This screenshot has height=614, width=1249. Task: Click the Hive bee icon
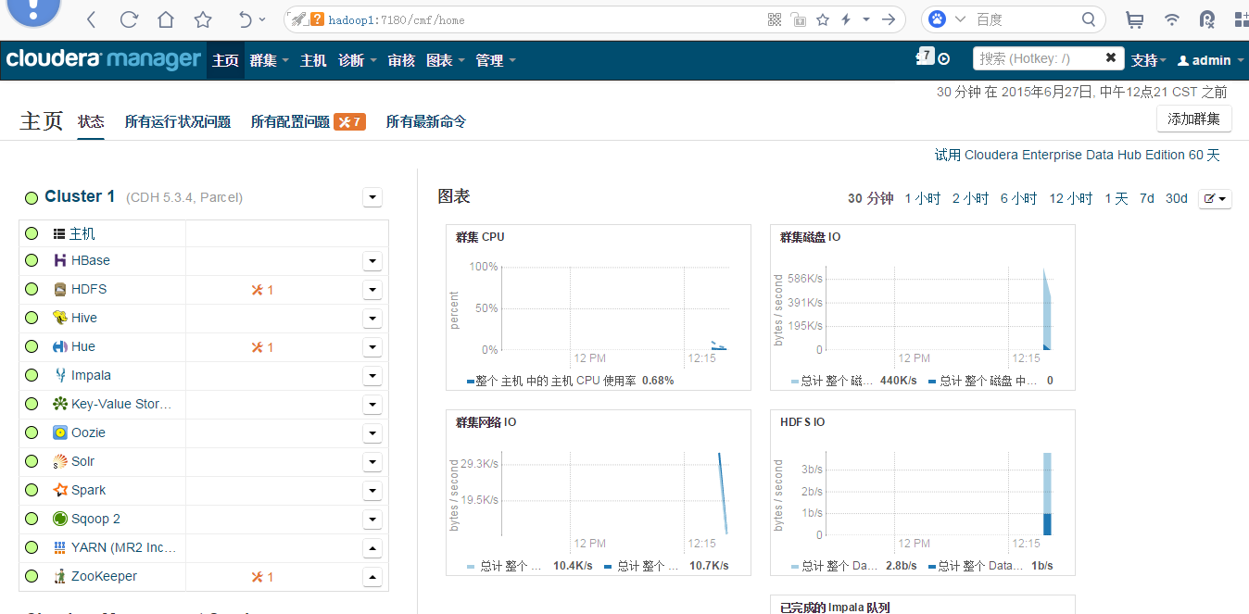[60, 319]
